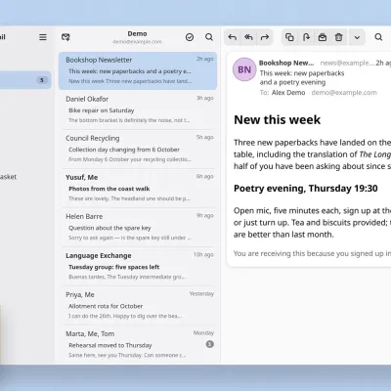The height and width of the screenshot is (391, 391).
Task: Reply to the message using left arrow icon
Action: [233, 37]
